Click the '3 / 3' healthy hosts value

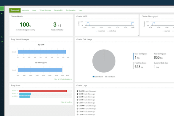[x=57, y=25]
